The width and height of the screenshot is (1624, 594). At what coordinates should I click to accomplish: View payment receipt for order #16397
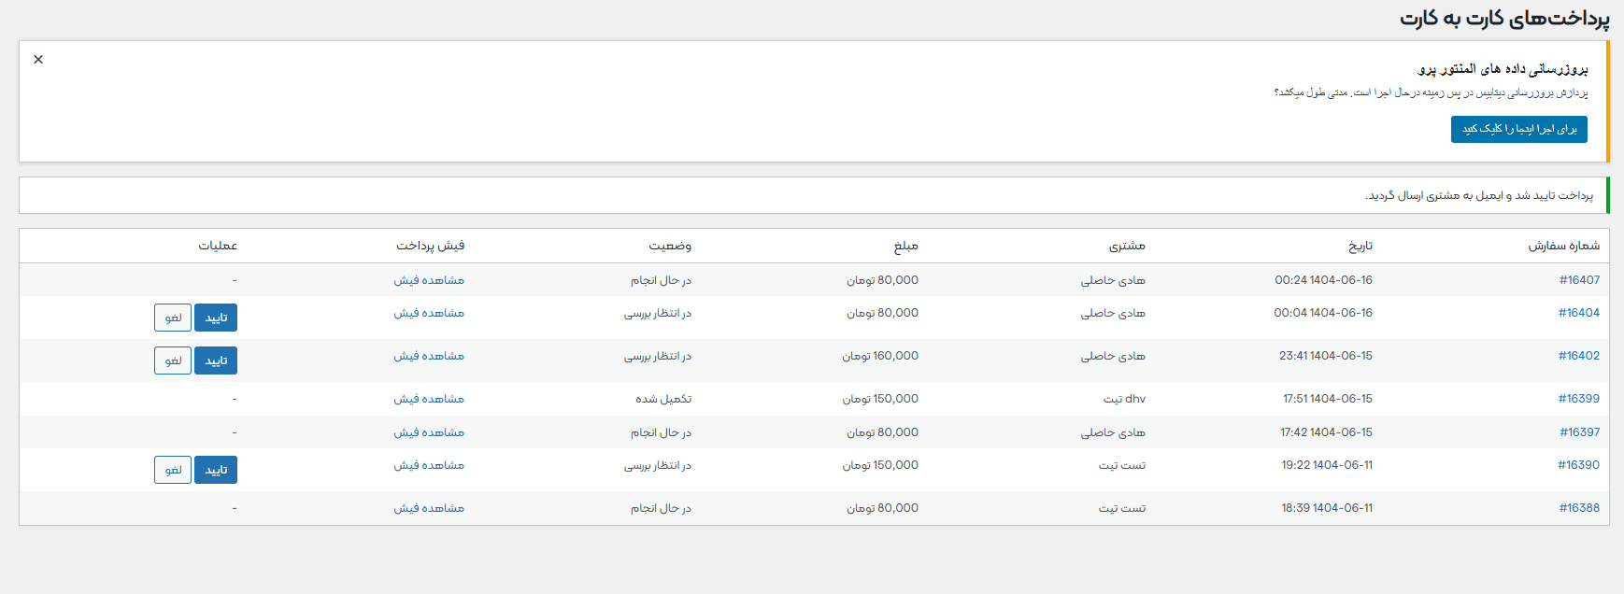(429, 432)
